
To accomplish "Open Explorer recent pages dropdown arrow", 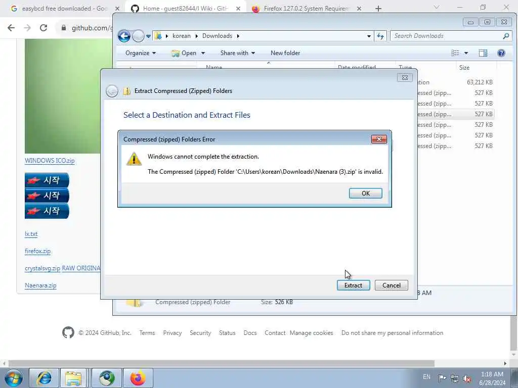I will [148, 36].
